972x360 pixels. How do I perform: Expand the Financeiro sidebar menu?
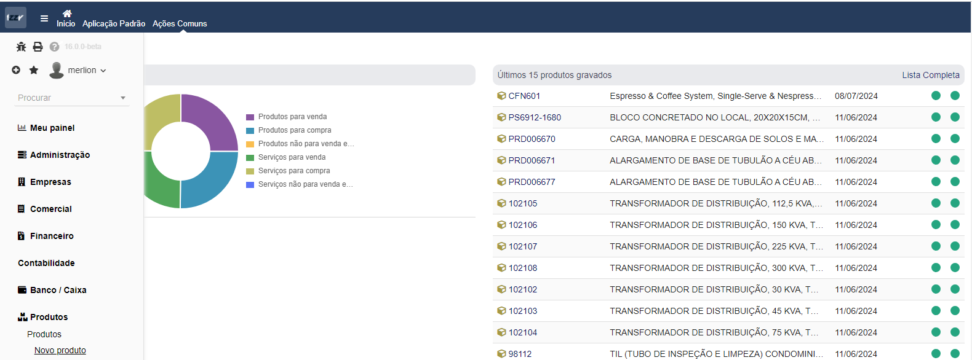tap(52, 236)
